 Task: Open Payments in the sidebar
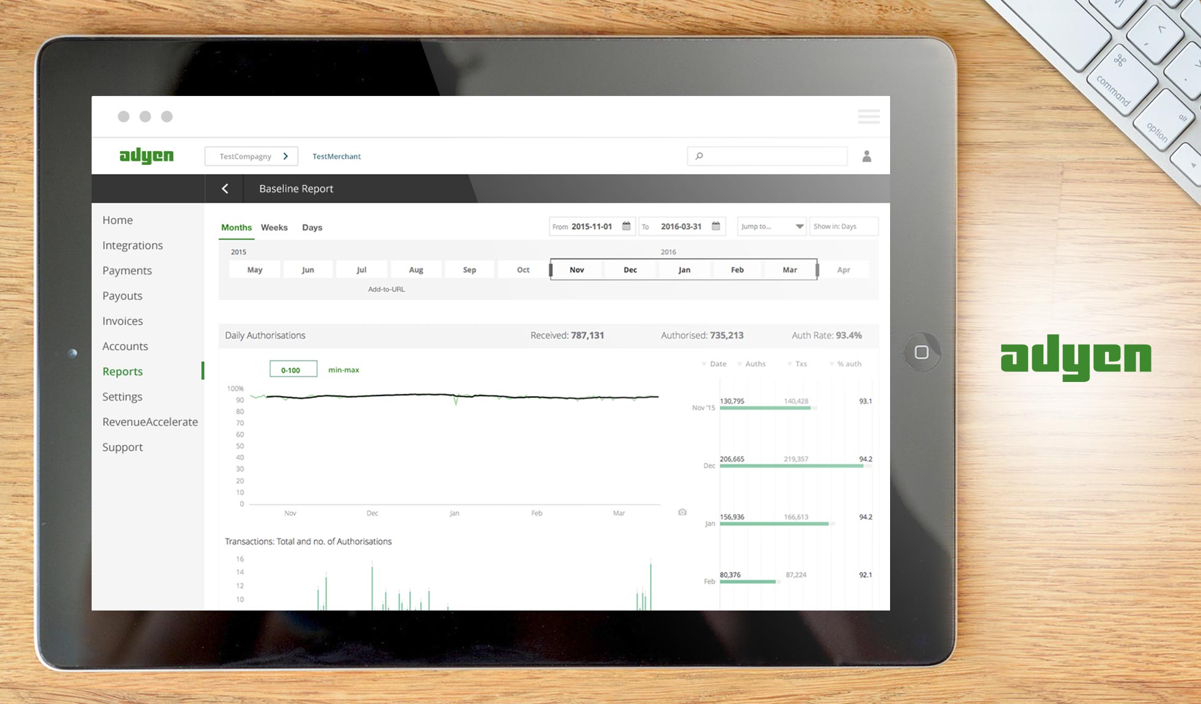(x=127, y=270)
